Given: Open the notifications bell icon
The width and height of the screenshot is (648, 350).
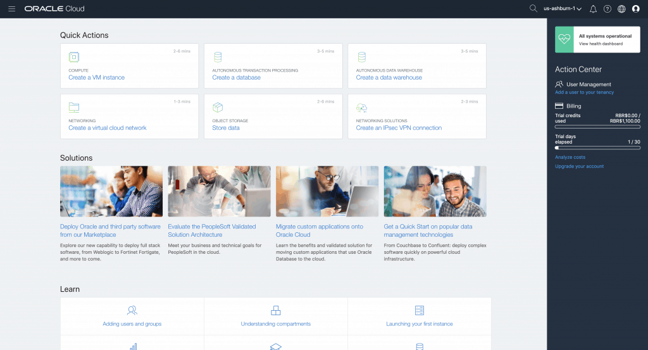Looking at the screenshot, I should 593,9.
